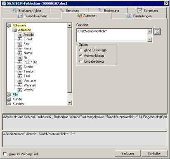Viewport: 170px width, 159px height.
Task: Click the Nr. field type icon
Action: click(x=20, y=58)
